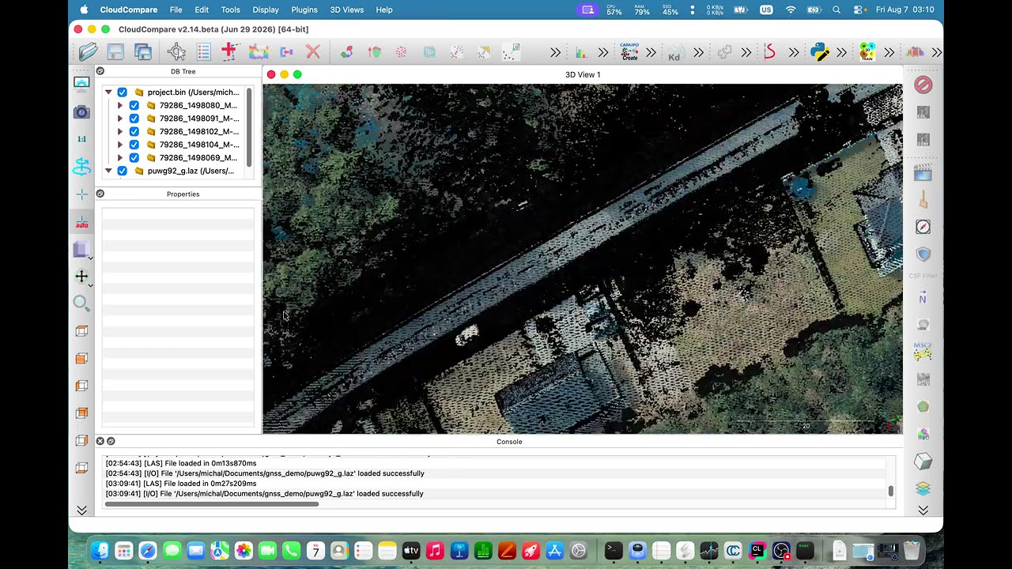
Task: Toggle checkbox for 79286_1498080 entry
Action: point(134,105)
